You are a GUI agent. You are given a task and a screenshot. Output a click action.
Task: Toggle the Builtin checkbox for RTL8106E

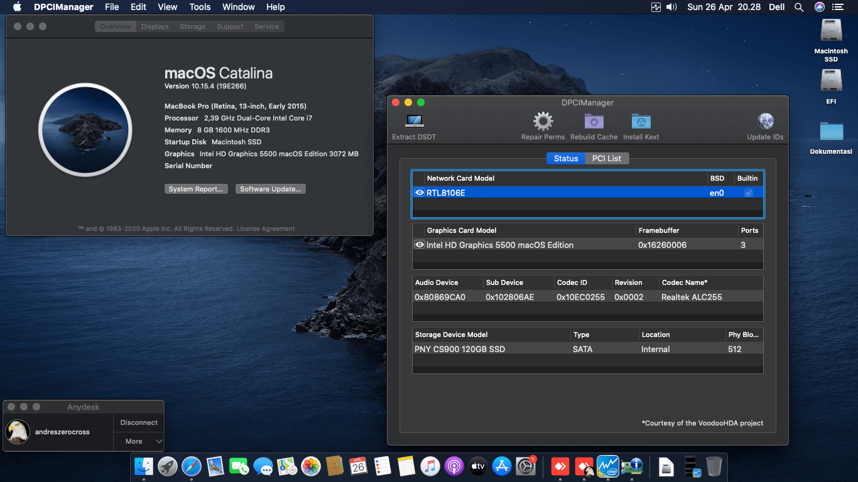point(748,193)
